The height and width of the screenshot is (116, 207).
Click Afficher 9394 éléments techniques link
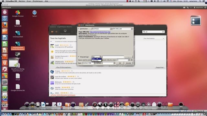(63, 95)
